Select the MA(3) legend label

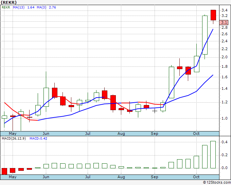pos(42,7)
